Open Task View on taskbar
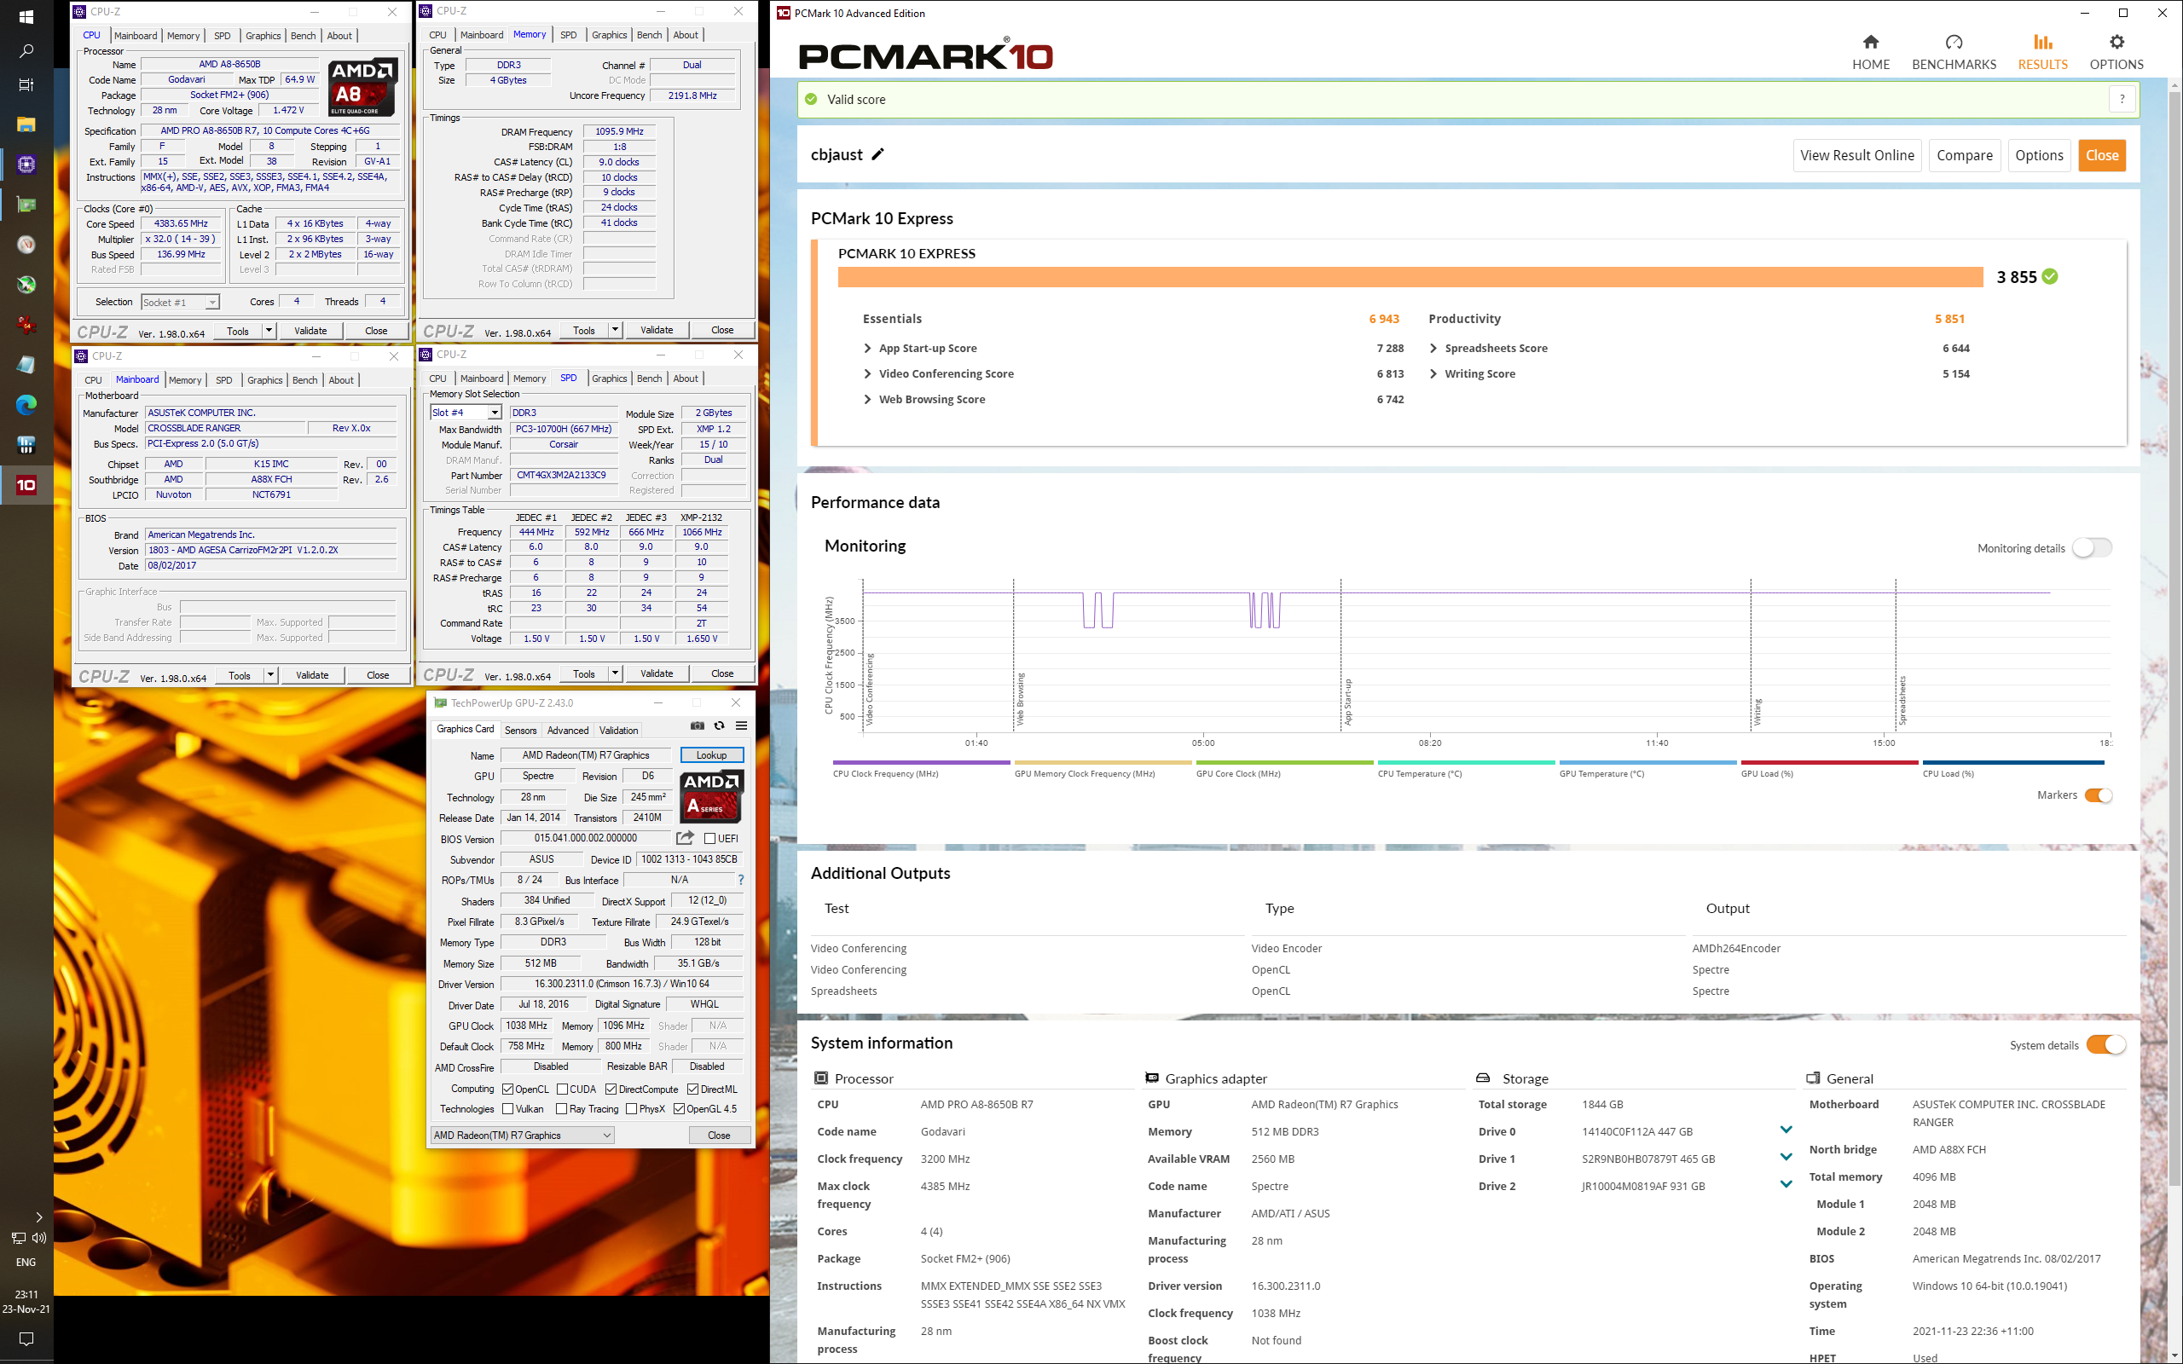The width and height of the screenshot is (2183, 1364). click(x=26, y=84)
